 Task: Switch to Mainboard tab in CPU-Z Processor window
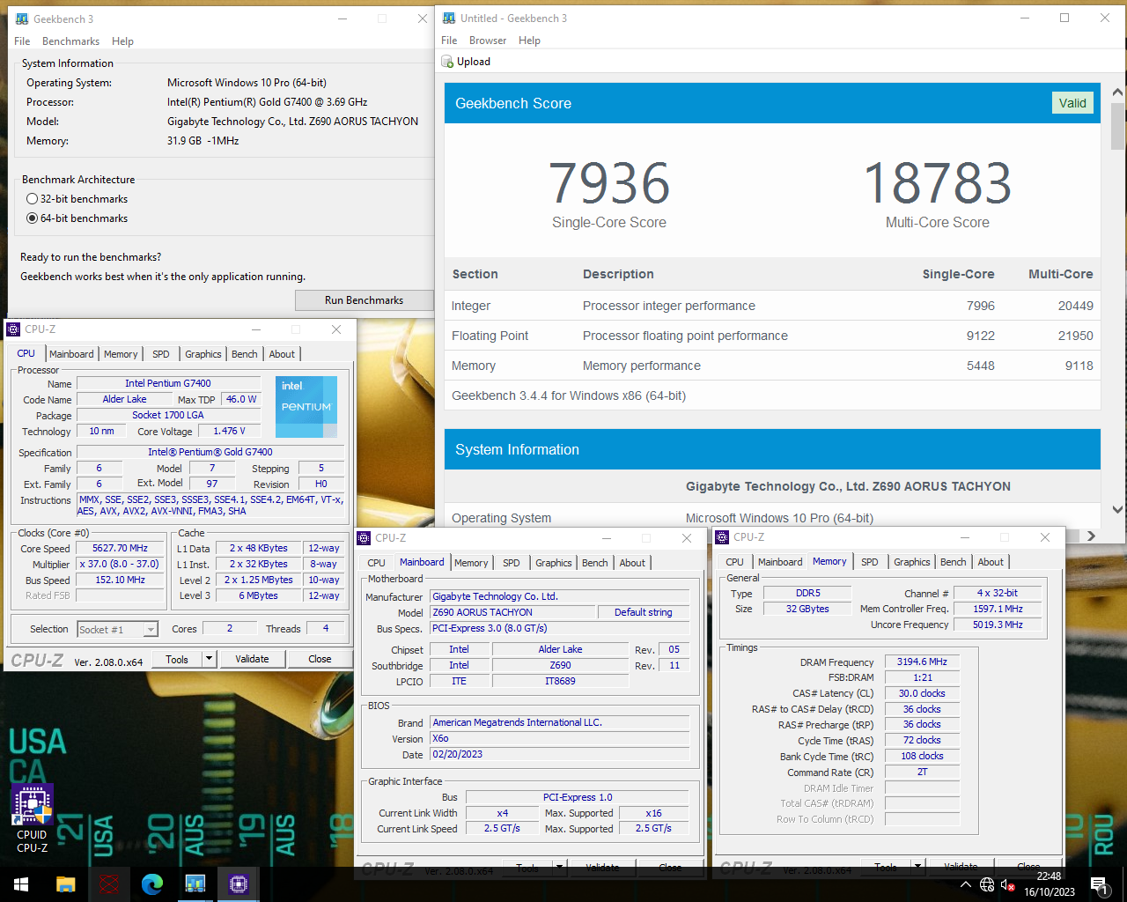(x=71, y=354)
